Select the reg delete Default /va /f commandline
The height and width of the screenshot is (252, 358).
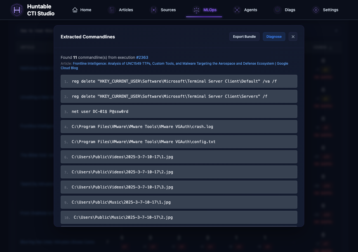point(179,81)
